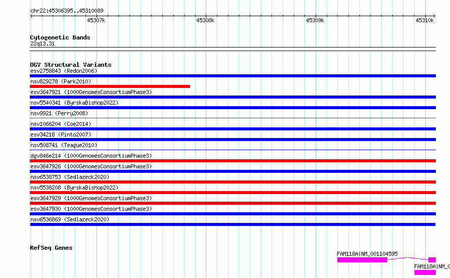Click the 45308k ruler tick label

[205, 20]
